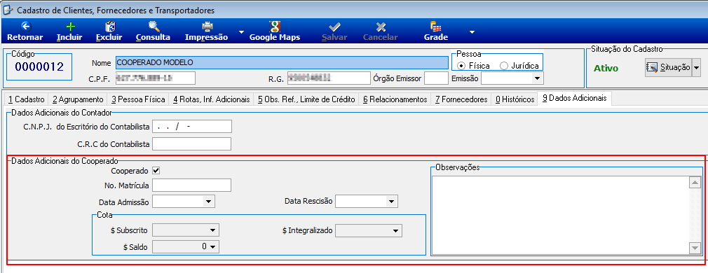708x273 pixels.
Task: Open the 0 Históricos tab
Action: pos(515,99)
